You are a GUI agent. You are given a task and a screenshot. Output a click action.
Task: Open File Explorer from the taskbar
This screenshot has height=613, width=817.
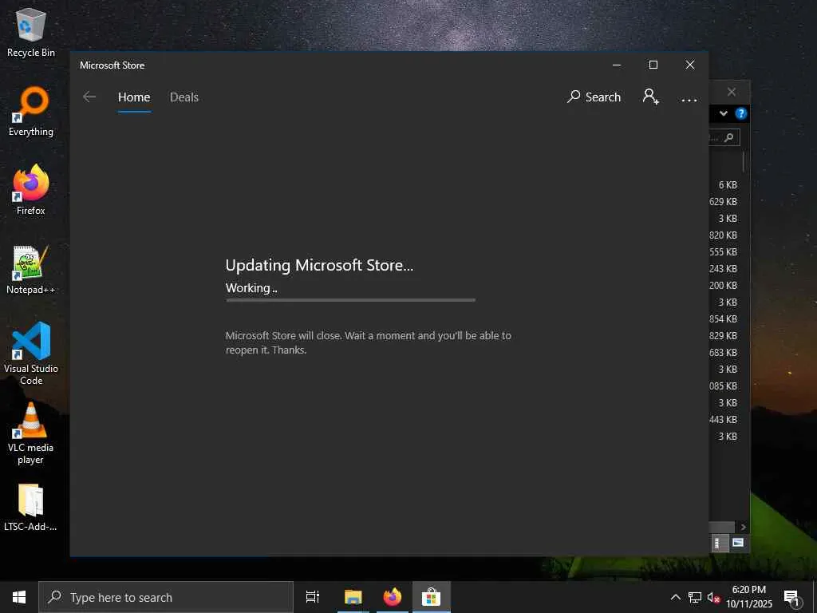tap(353, 597)
